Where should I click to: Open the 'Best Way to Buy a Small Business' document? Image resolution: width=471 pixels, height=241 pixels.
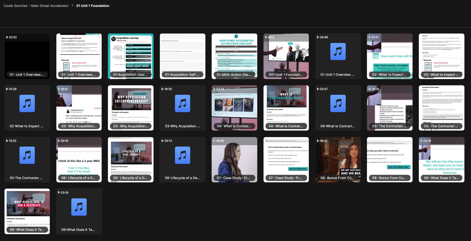[286, 160]
